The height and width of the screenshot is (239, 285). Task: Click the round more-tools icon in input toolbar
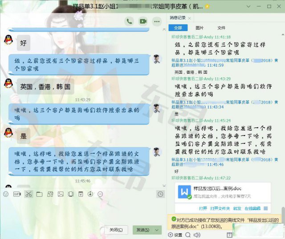(x=100, y=194)
